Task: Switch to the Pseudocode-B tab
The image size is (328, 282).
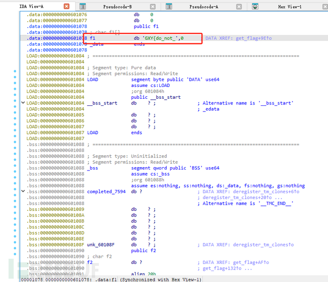Action: point(119,7)
